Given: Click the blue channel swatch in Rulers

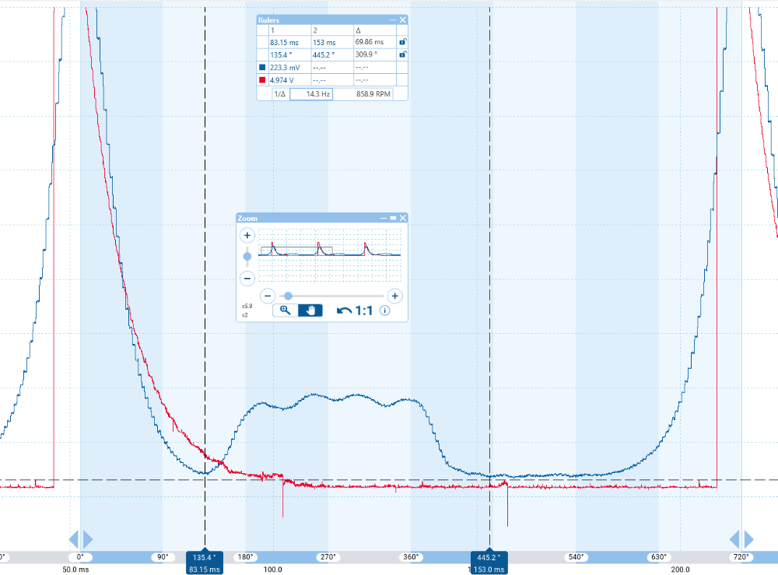Looking at the screenshot, I should point(262,68).
